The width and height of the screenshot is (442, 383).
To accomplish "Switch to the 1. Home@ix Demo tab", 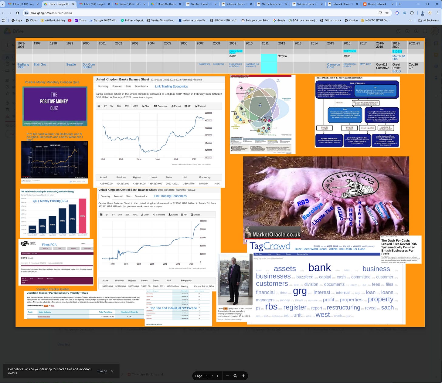I will tap(165, 4).
